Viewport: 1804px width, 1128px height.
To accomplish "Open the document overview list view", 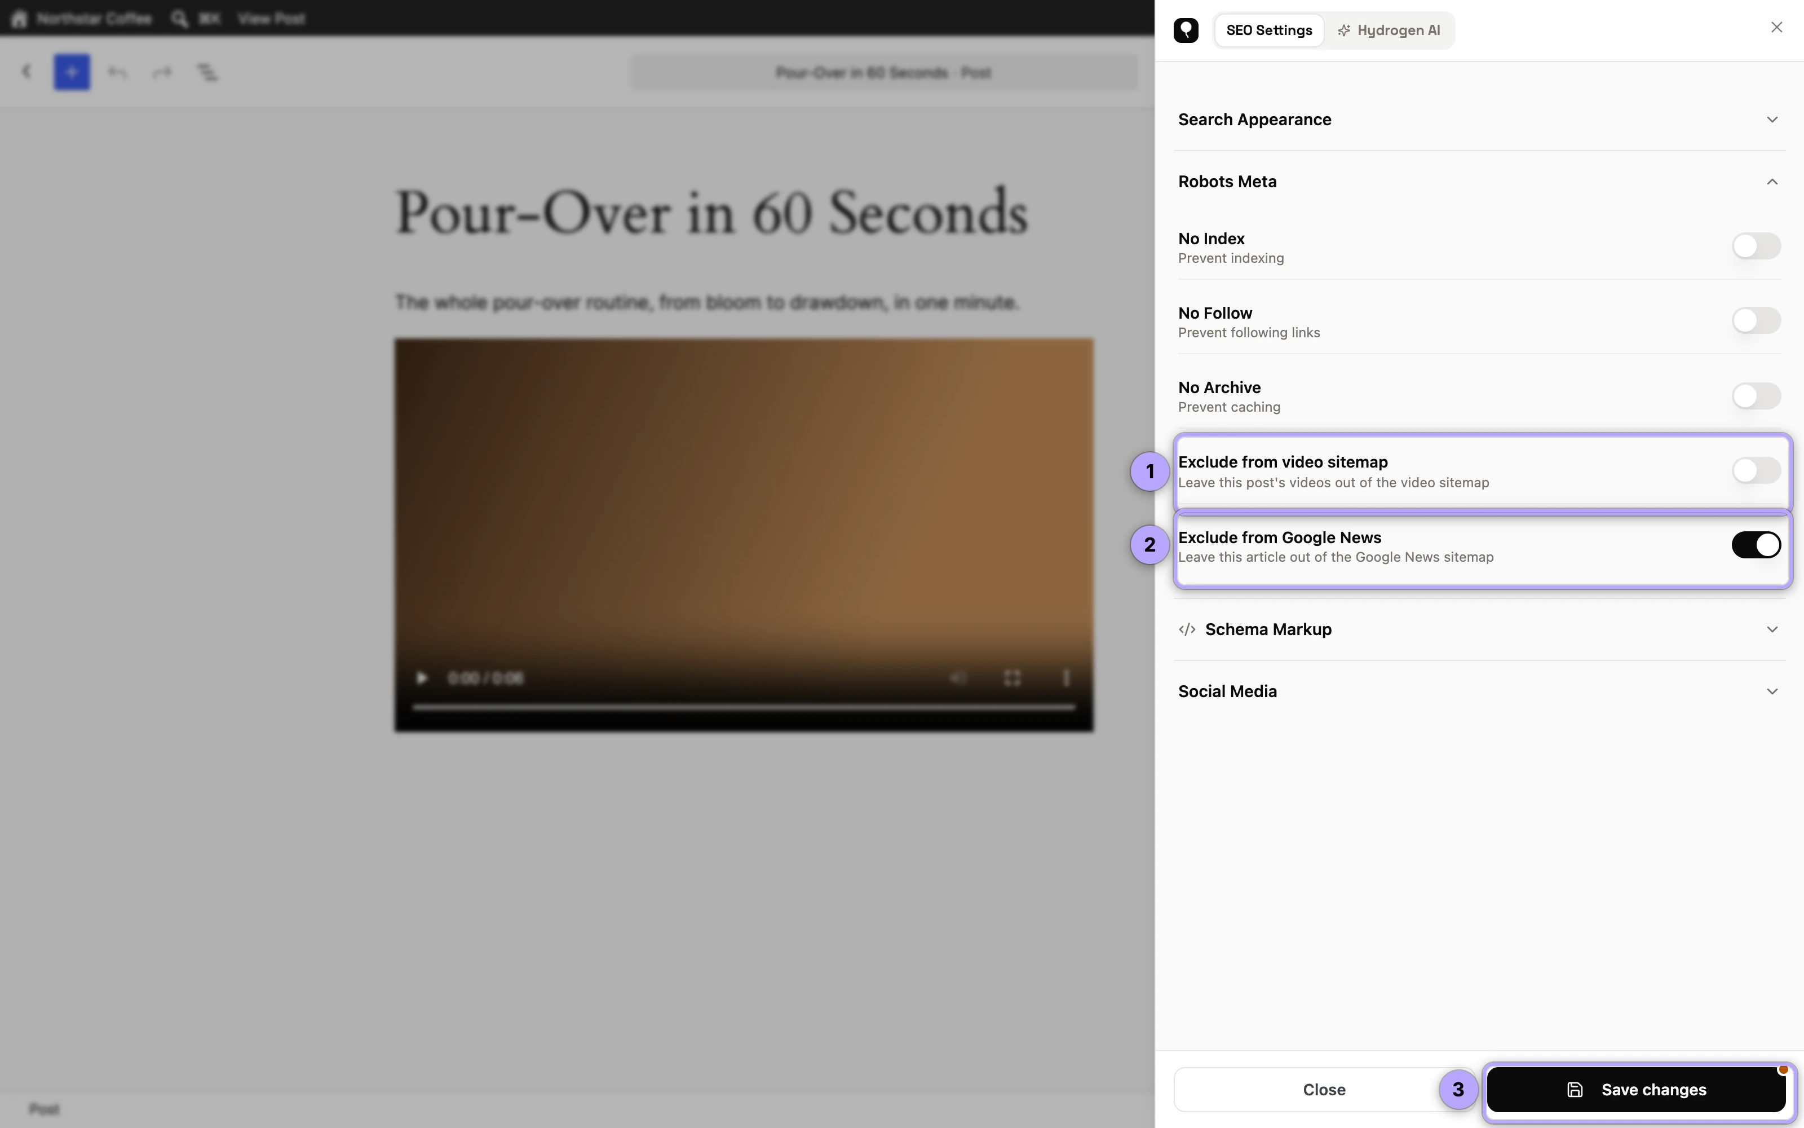I will coord(207,72).
